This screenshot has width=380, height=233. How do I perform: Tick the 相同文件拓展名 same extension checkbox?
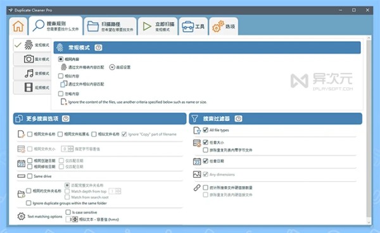coord(60,134)
